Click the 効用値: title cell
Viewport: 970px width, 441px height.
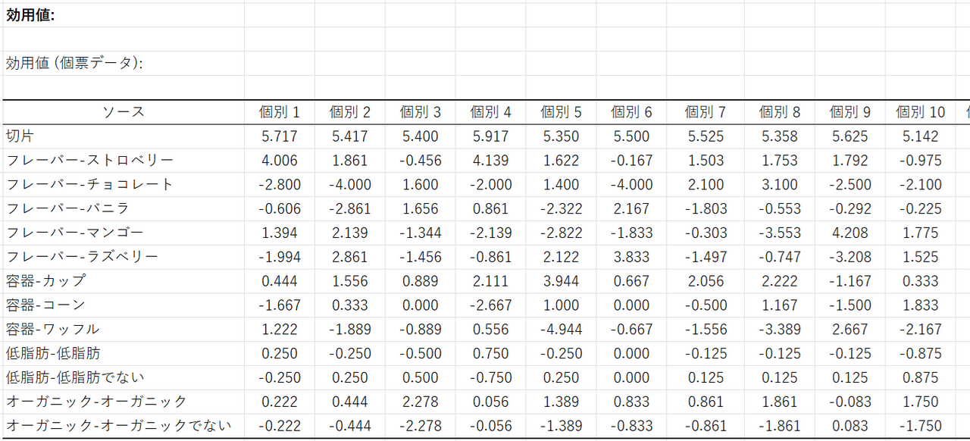pyautogui.click(x=30, y=15)
